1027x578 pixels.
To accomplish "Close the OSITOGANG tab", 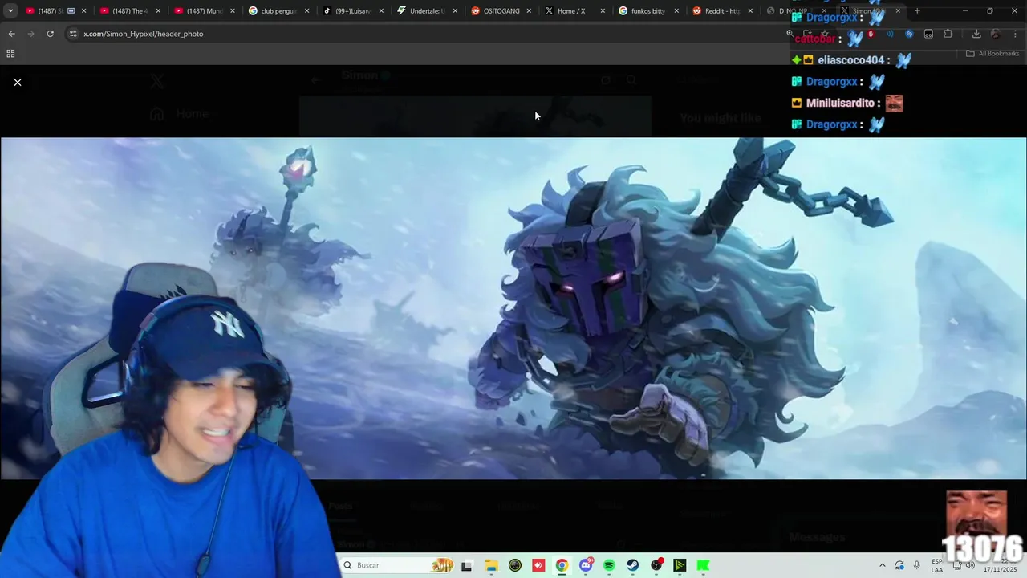I will [529, 10].
